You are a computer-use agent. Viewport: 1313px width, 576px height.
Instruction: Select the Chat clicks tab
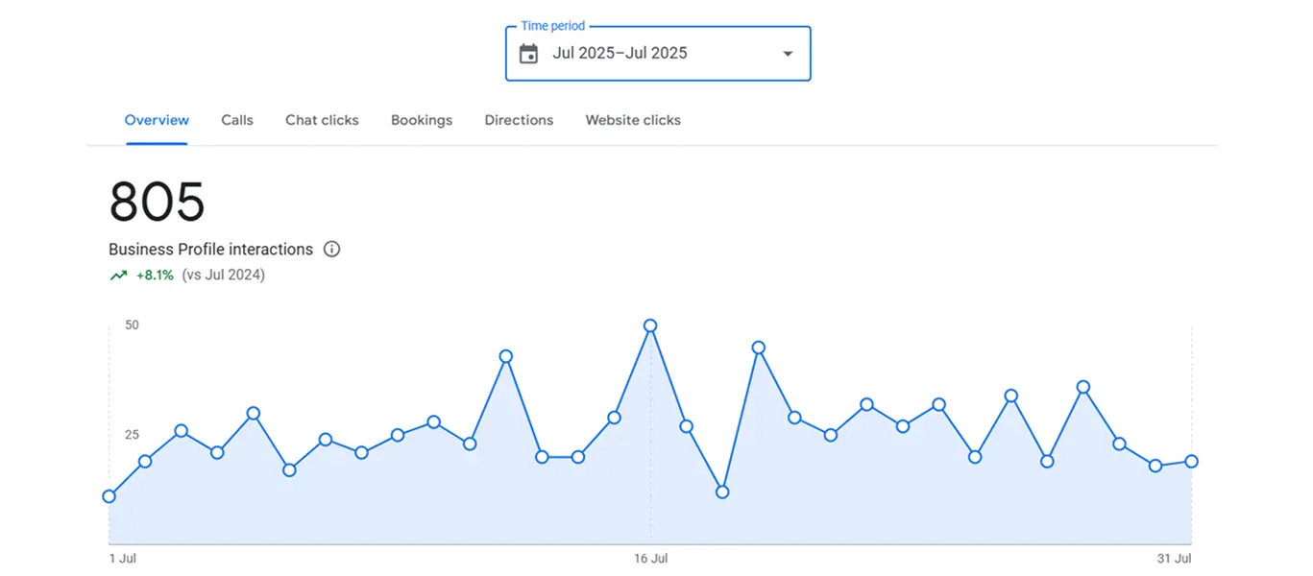(x=322, y=120)
